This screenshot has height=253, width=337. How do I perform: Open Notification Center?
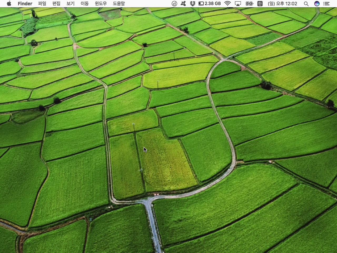tap(326, 3)
